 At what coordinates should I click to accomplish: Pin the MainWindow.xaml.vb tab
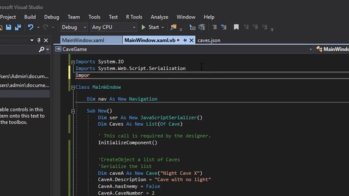(185, 40)
